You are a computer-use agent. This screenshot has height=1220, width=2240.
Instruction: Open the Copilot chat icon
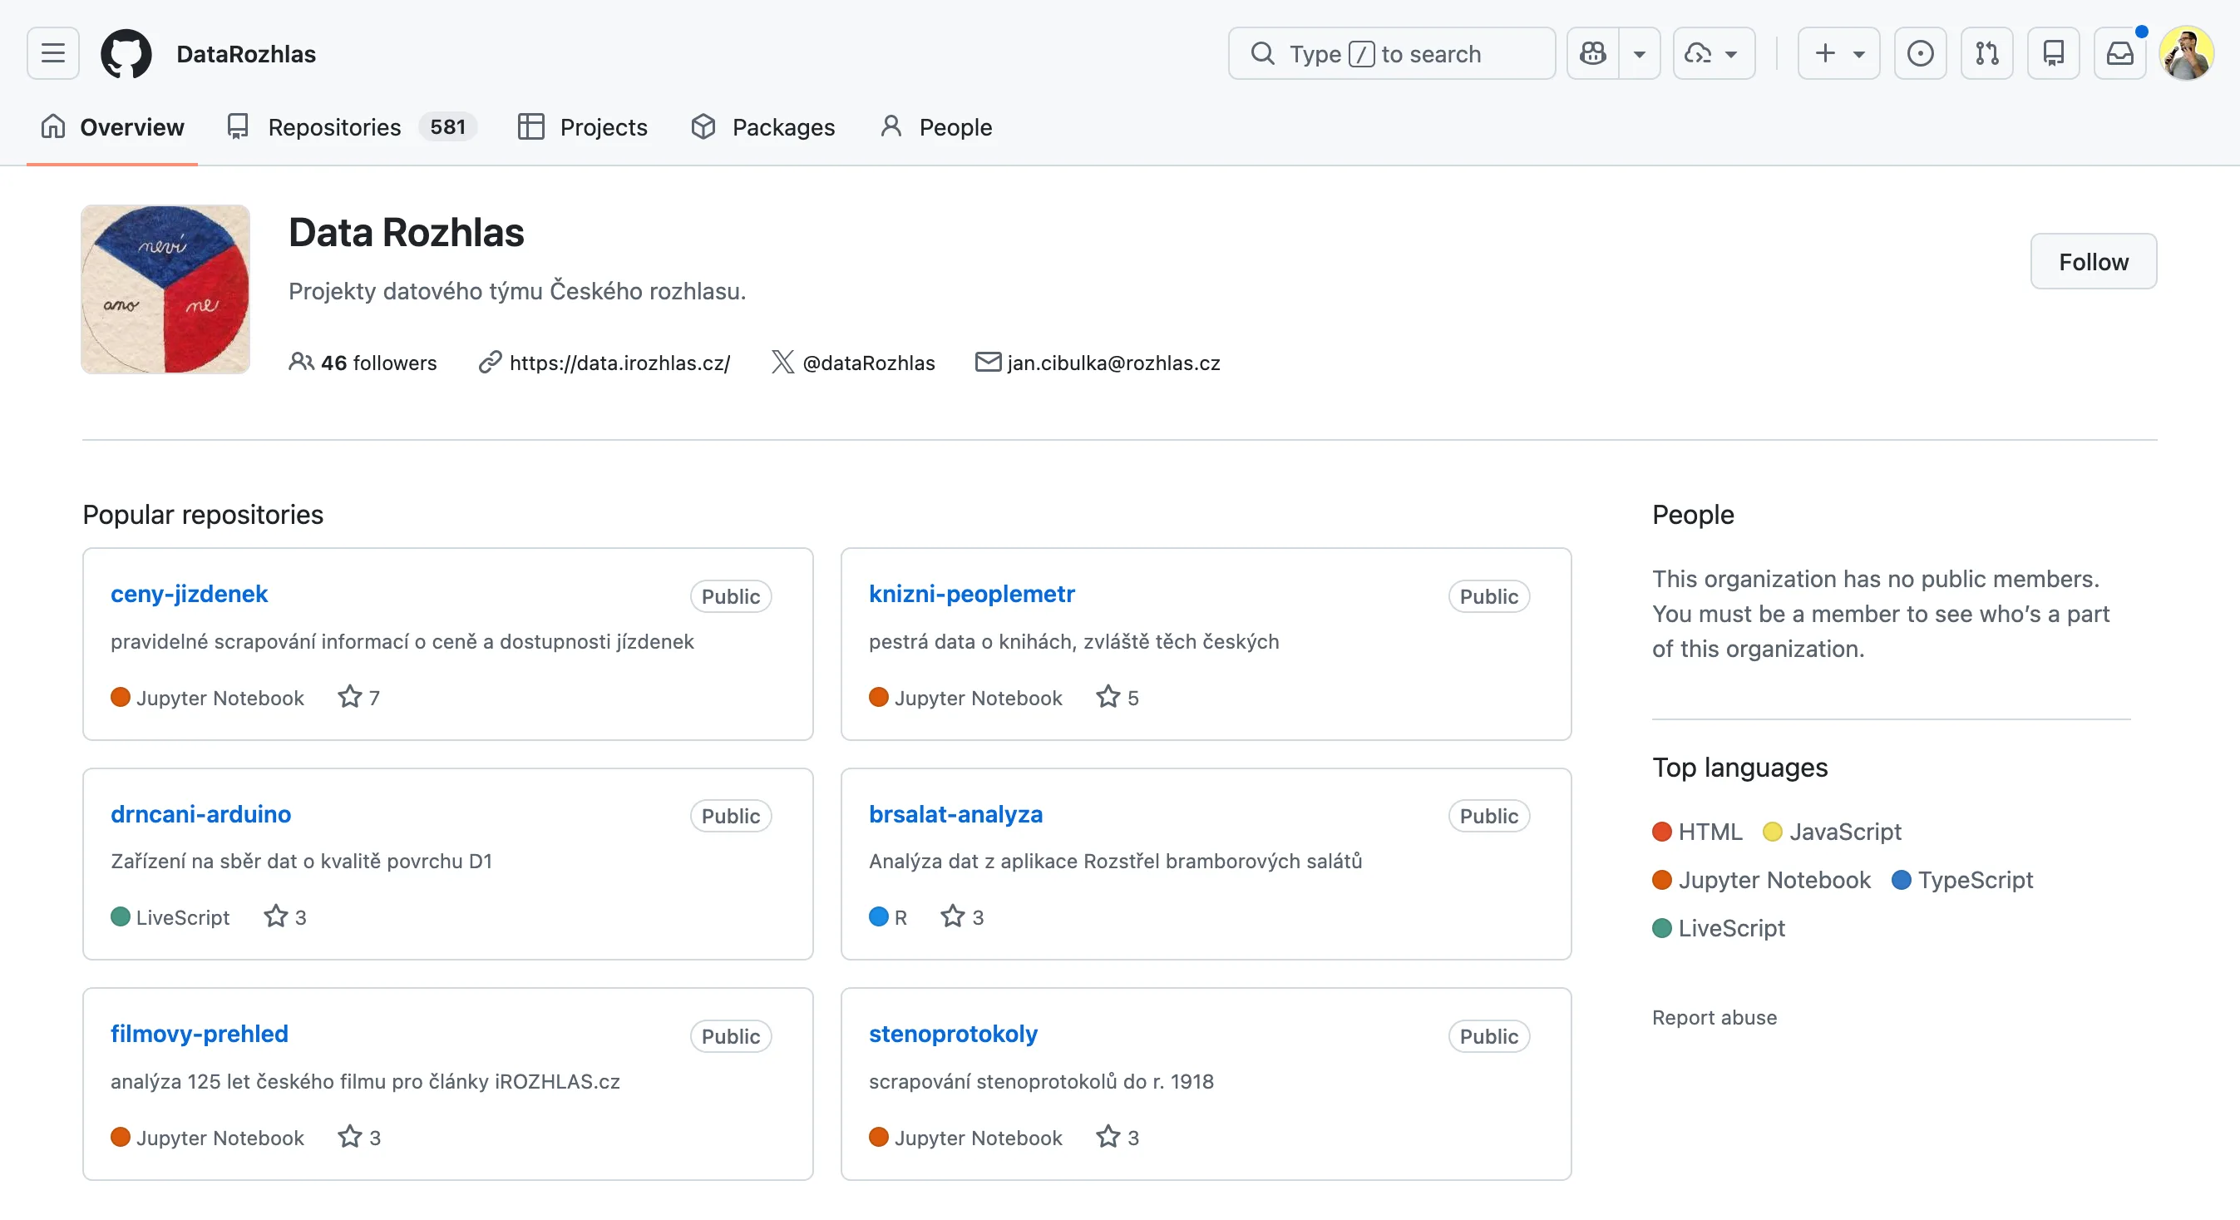click(1593, 53)
